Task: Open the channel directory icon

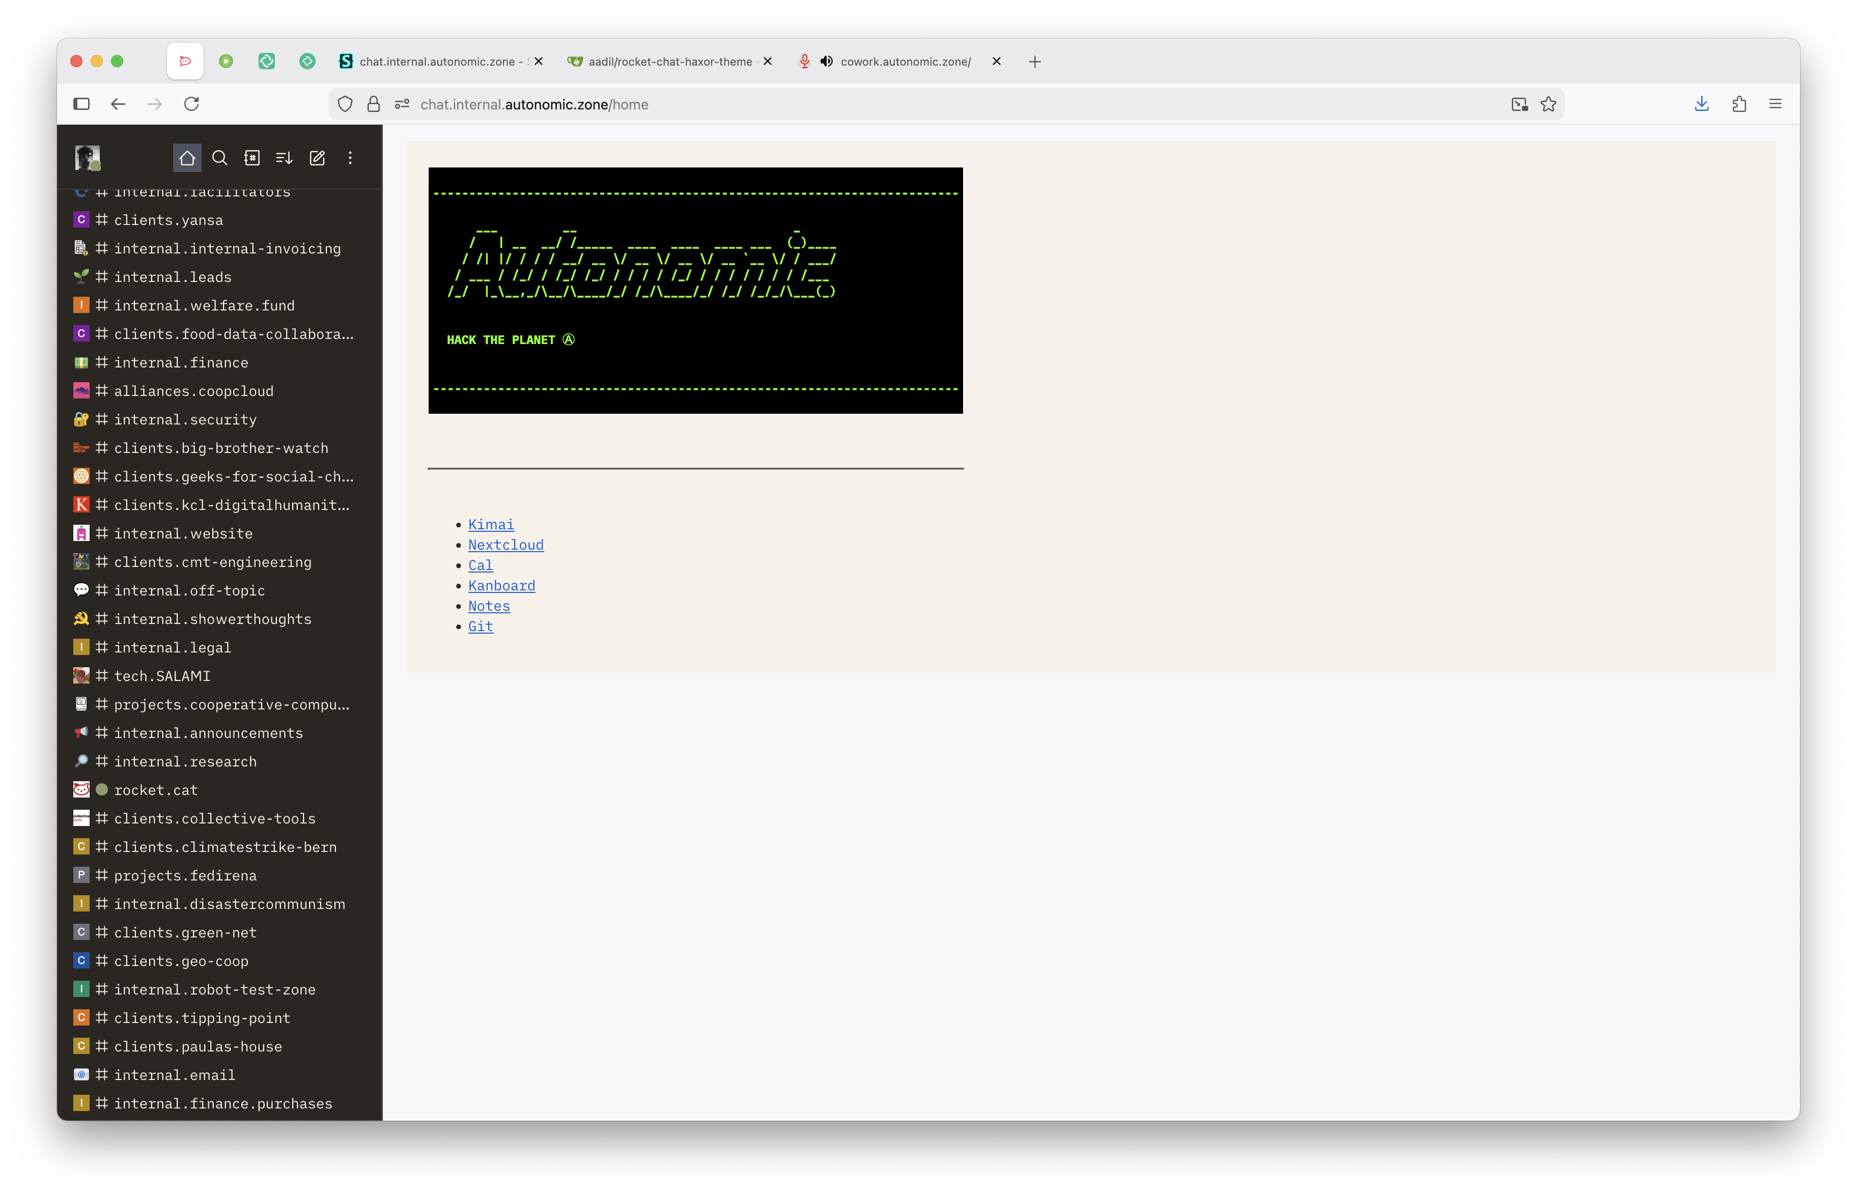Action: click(x=252, y=158)
